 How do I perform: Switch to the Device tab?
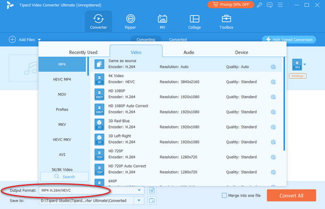[242, 52]
